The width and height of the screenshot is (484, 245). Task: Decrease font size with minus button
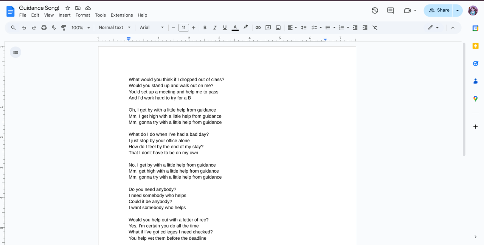coord(174,28)
